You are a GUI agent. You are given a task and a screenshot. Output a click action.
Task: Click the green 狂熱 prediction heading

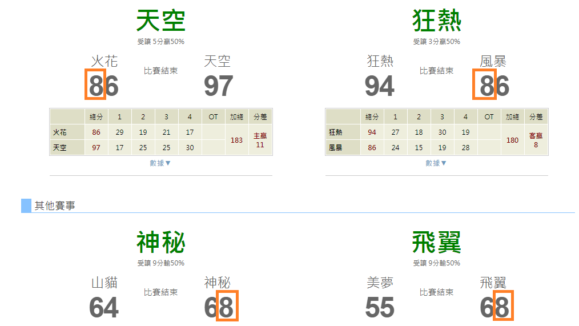[436, 21]
